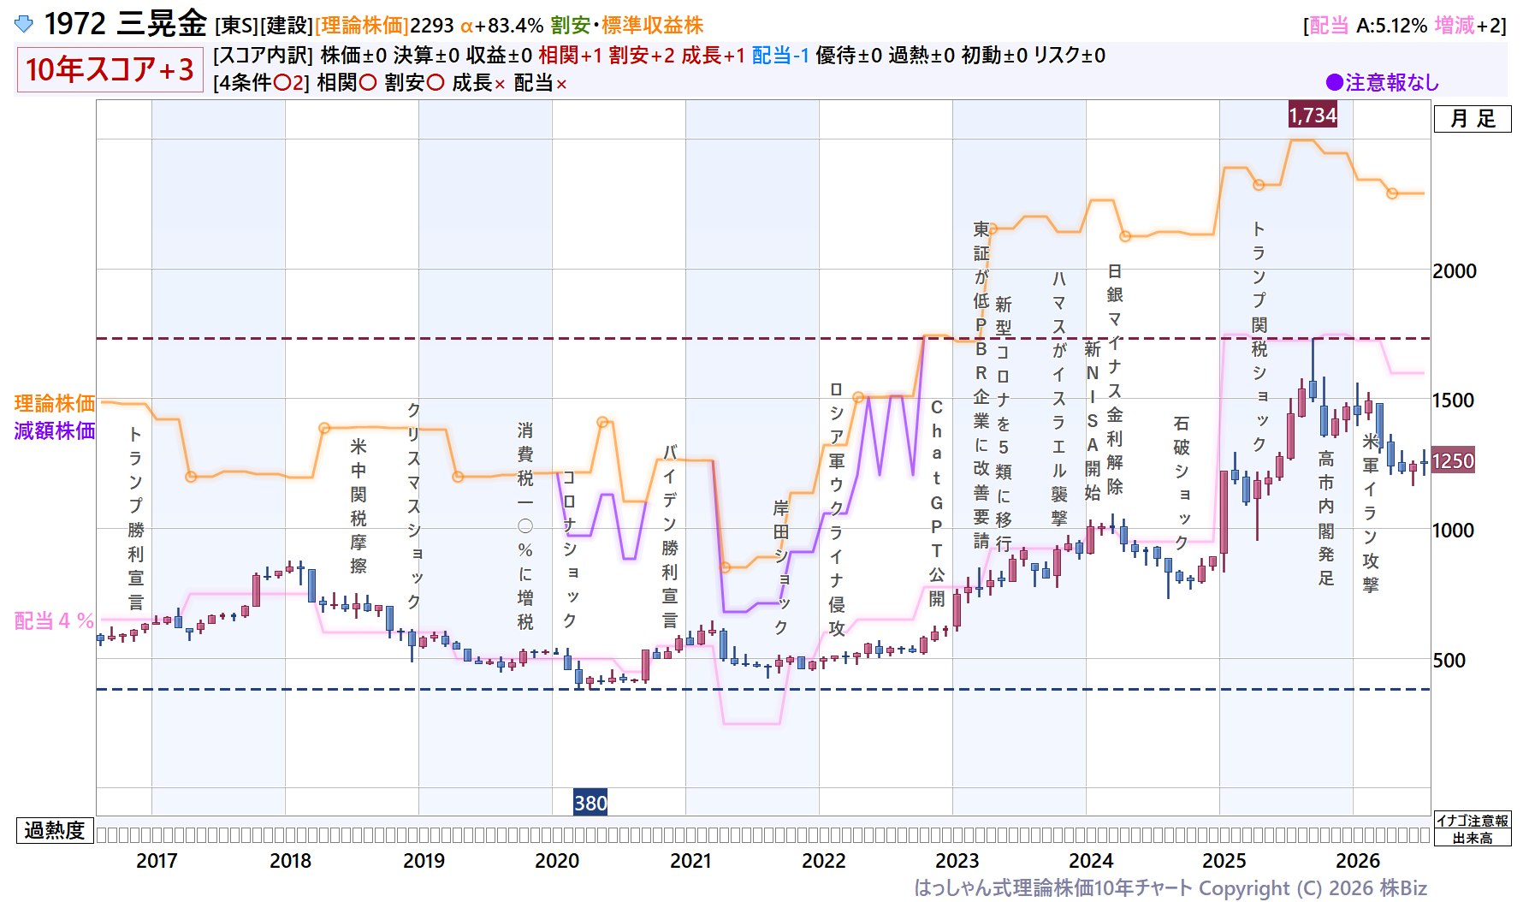Click the イナゴ注意報 label
The height and width of the screenshot is (902, 1523).
pyautogui.click(x=1473, y=820)
